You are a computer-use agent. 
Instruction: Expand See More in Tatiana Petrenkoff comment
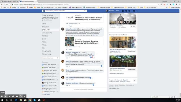[x=96, y=35]
